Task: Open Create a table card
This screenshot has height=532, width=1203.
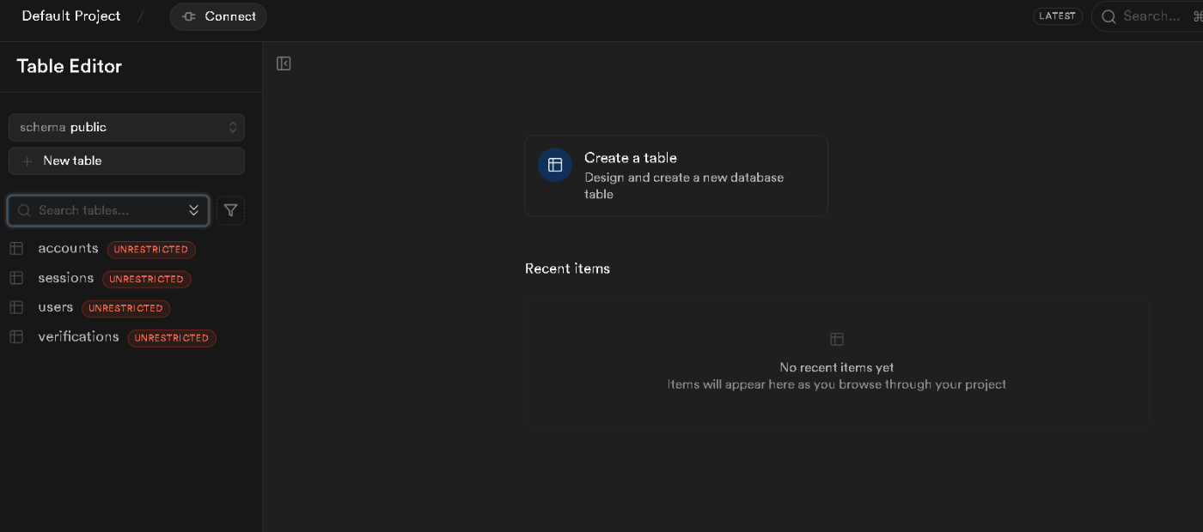Action: click(676, 176)
